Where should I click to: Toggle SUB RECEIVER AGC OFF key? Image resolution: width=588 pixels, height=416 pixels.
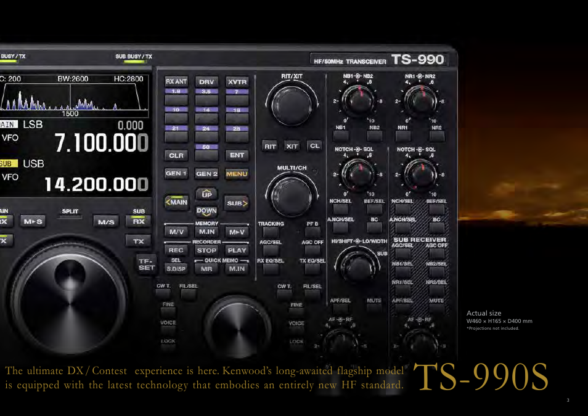[x=436, y=253]
